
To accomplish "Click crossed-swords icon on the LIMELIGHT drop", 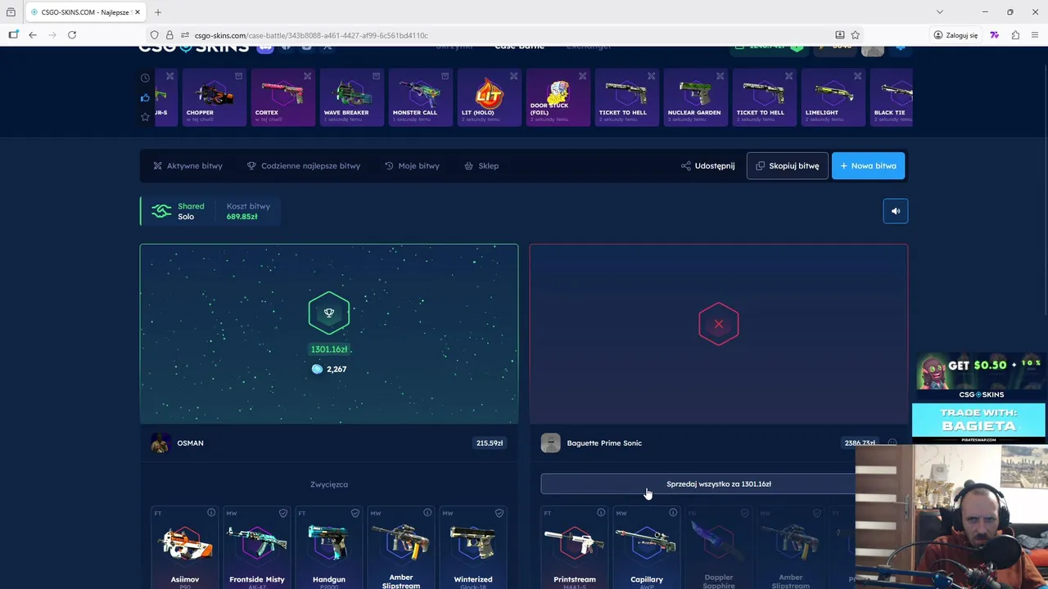I will click(x=857, y=76).
